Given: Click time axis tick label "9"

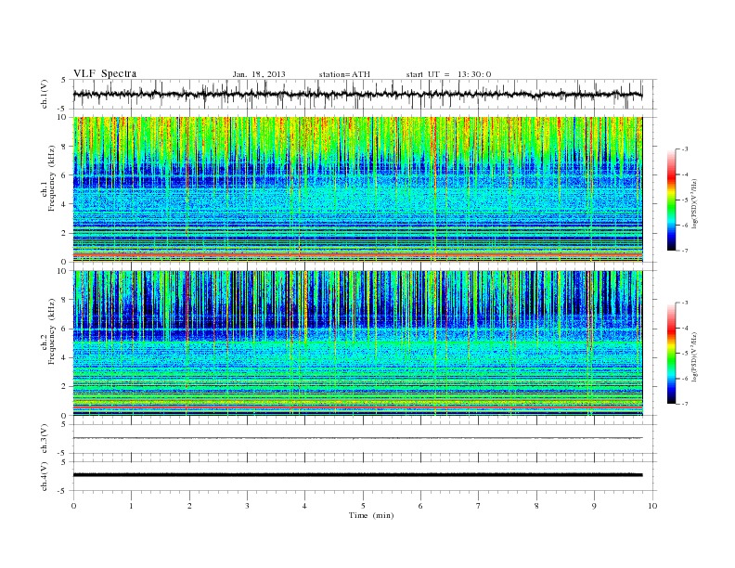Looking at the screenshot, I should [594, 506].
